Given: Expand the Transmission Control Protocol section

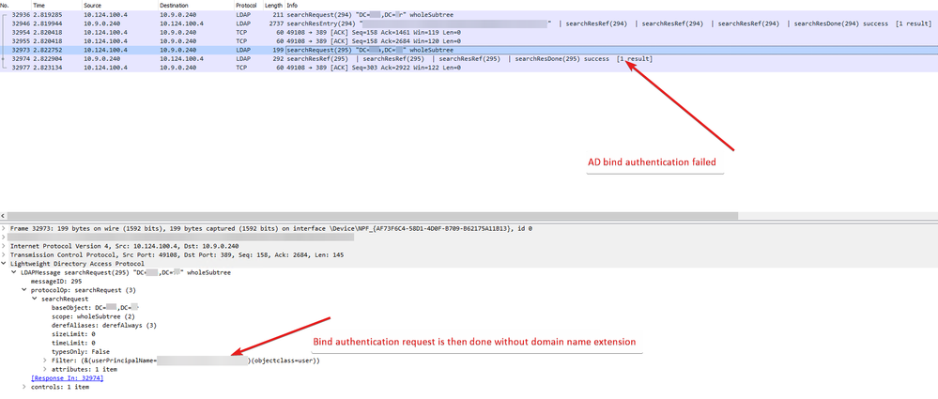Looking at the screenshot, I should click(x=4, y=255).
